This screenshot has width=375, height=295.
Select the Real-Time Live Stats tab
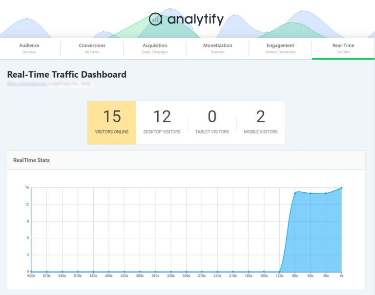[x=343, y=48]
